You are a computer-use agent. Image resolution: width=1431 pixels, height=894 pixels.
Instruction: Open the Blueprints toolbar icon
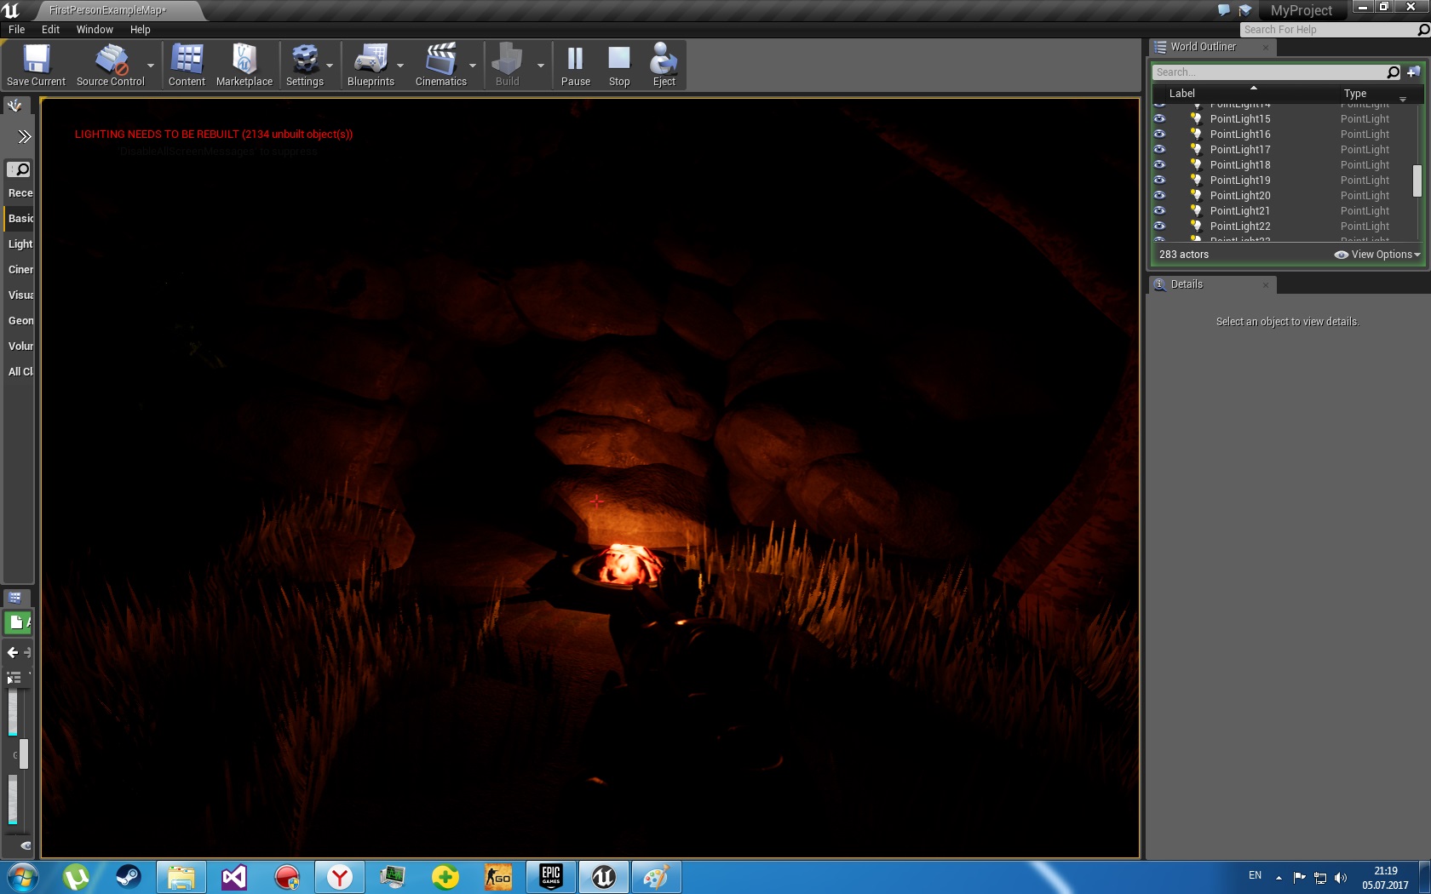371,65
